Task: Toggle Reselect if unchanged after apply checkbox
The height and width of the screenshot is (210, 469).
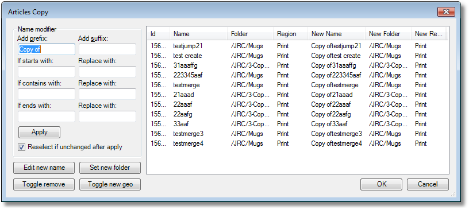Action: click(x=21, y=147)
